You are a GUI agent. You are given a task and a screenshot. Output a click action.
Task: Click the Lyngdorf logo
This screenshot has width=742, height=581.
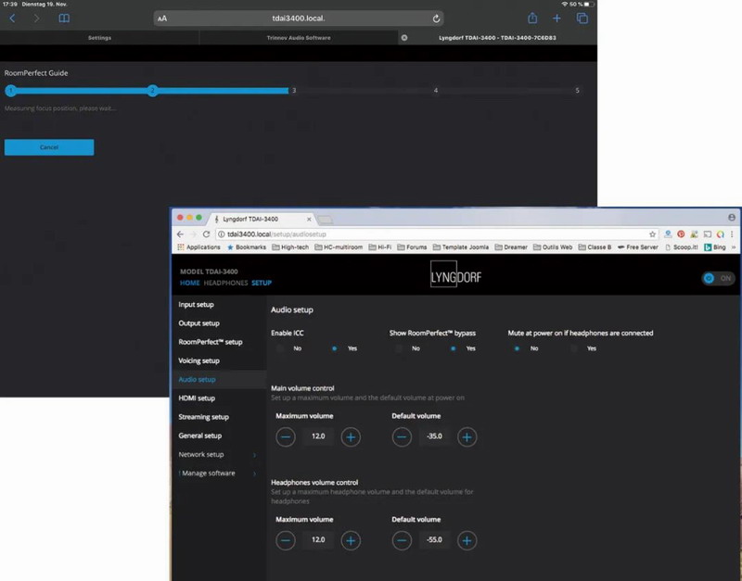[x=455, y=275]
